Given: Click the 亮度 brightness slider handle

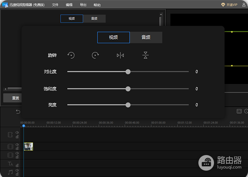Looking at the screenshot, I should pyautogui.click(x=128, y=105).
